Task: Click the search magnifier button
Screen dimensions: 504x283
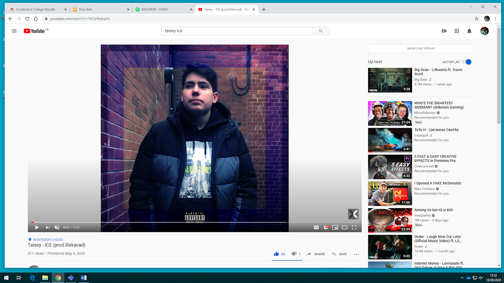Action: 321,31
